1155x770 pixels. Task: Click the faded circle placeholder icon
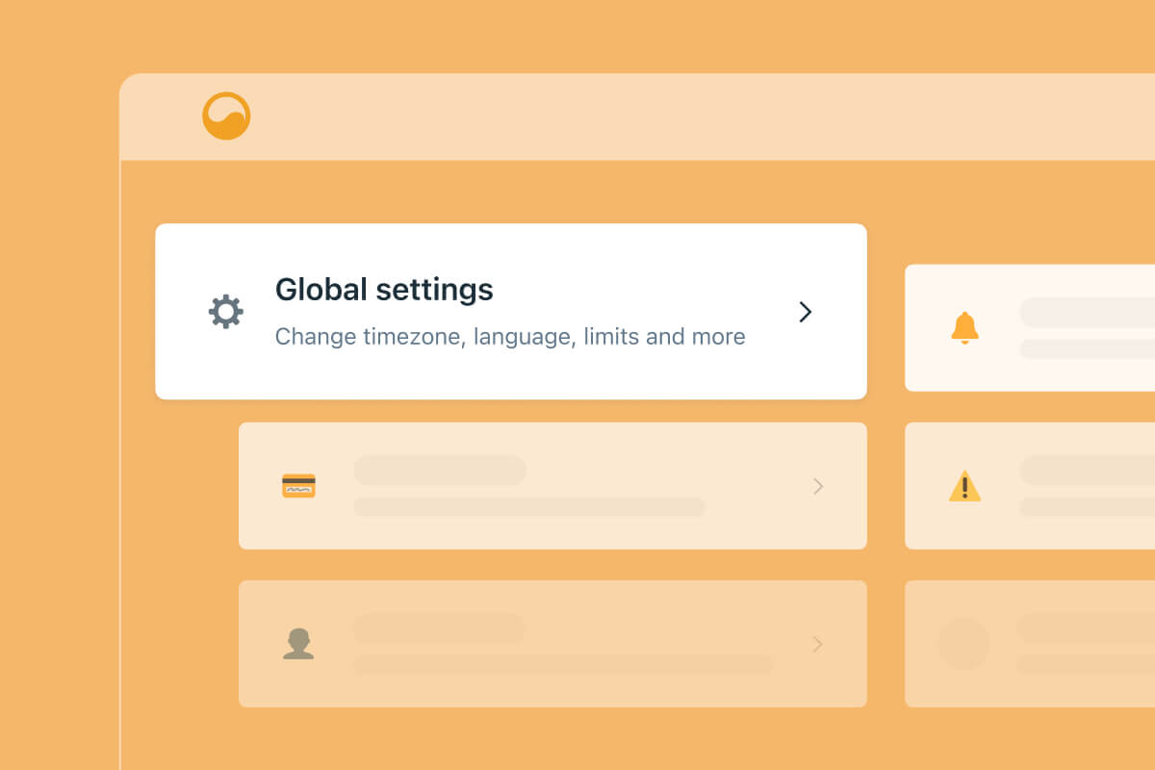point(963,644)
